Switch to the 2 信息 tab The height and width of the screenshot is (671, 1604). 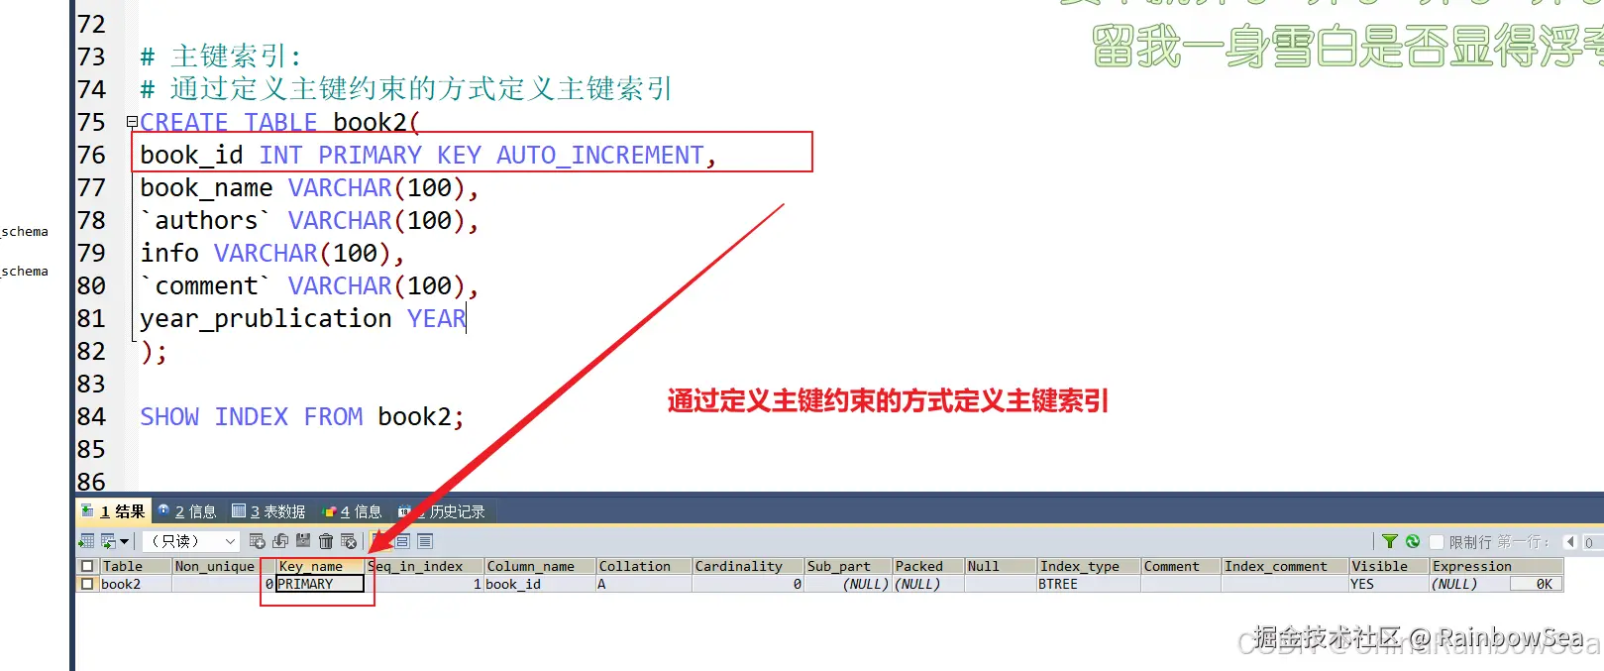(187, 511)
